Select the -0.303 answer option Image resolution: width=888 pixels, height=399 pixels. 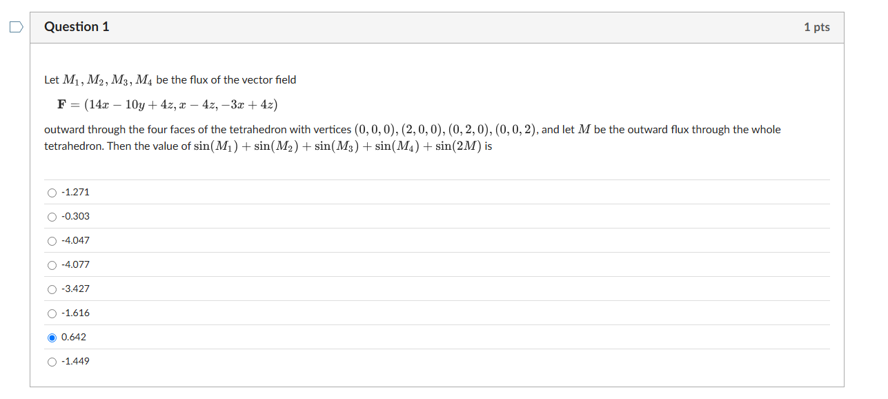point(52,217)
